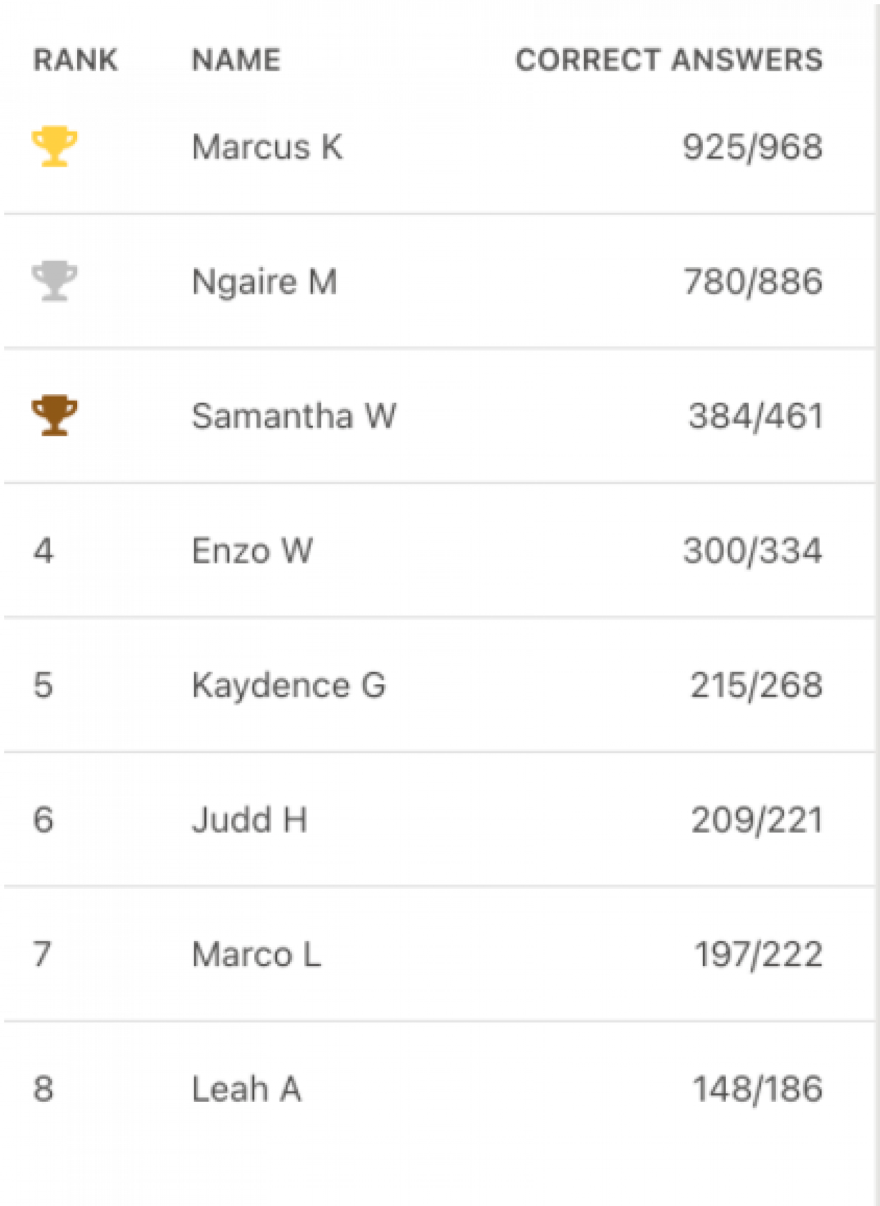The width and height of the screenshot is (880, 1206).
Task: Click the 384/461 score
Action: (755, 416)
